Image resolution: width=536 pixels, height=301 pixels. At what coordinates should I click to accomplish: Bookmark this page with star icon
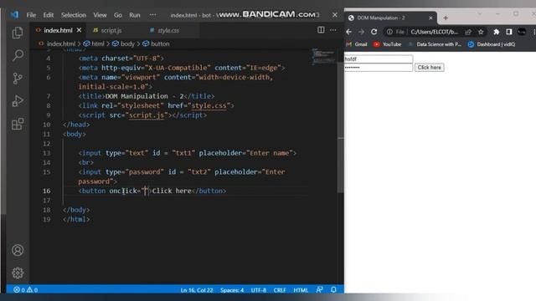481,32
